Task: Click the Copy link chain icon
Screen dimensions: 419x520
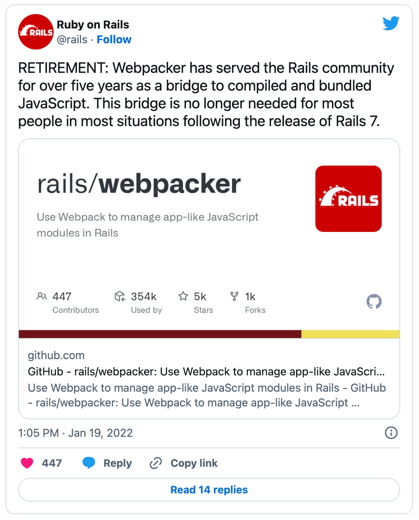Action: (x=155, y=463)
